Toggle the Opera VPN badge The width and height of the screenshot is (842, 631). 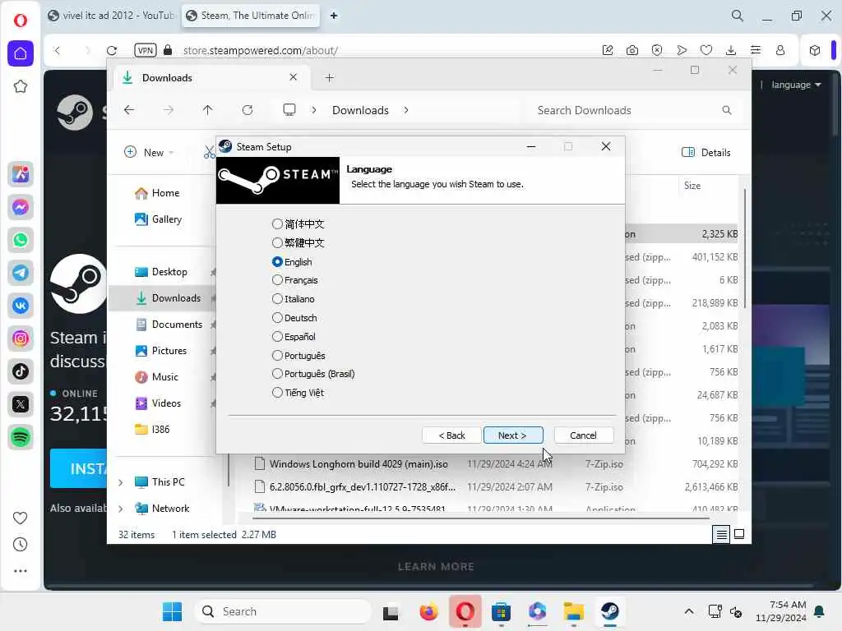click(x=146, y=50)
